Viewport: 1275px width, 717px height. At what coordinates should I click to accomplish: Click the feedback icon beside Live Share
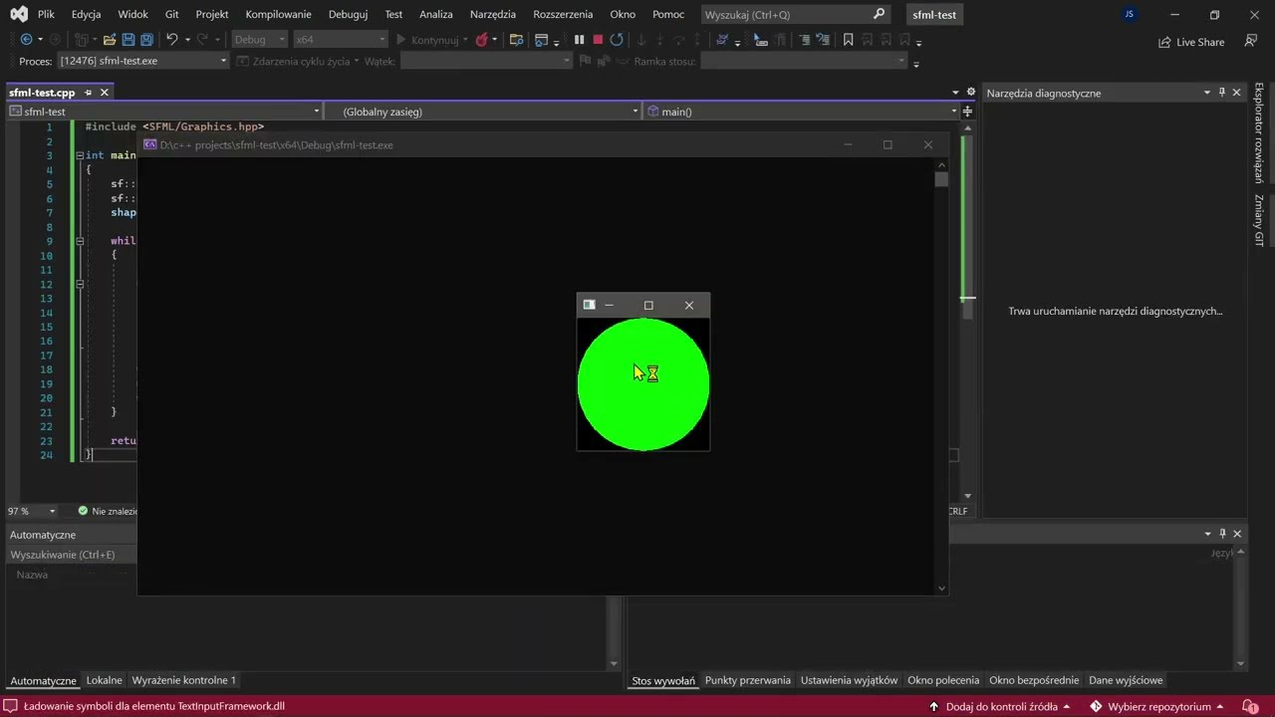pos(1250,42)
